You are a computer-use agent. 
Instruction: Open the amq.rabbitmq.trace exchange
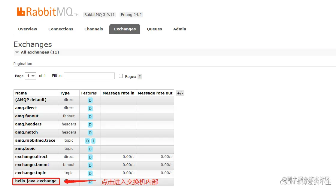(x=35, y=140)
